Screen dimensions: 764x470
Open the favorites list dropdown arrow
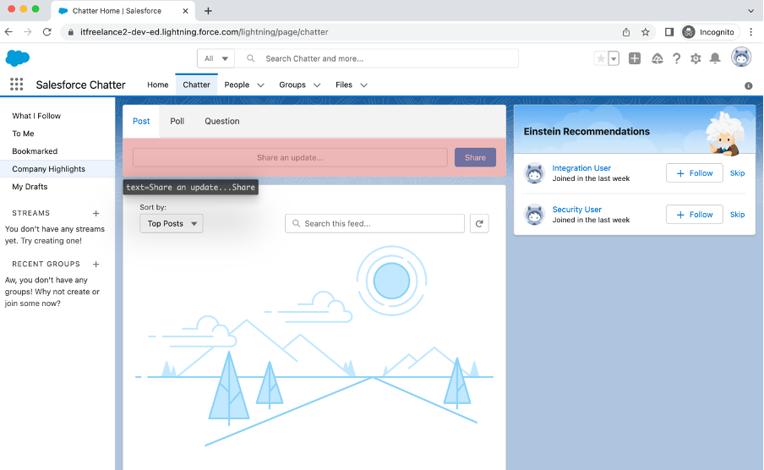(614, 58)
